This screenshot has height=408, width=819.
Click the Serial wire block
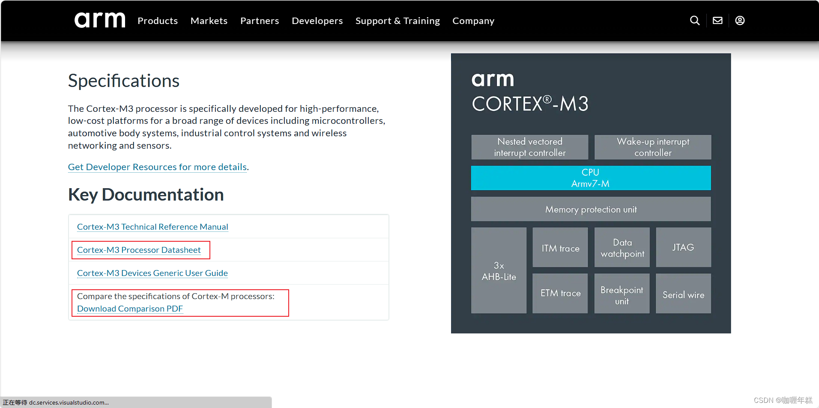[x=683, y=294]
